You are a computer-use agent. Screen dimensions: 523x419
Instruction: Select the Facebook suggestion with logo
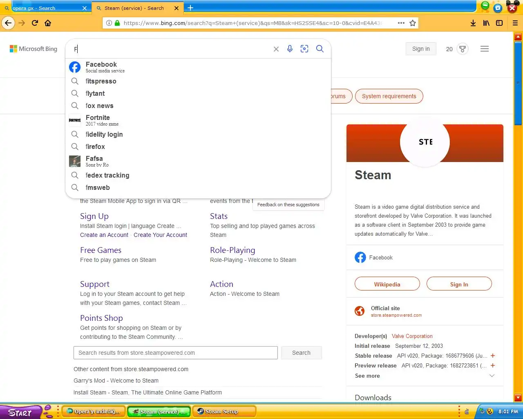[x=198, y=67]
